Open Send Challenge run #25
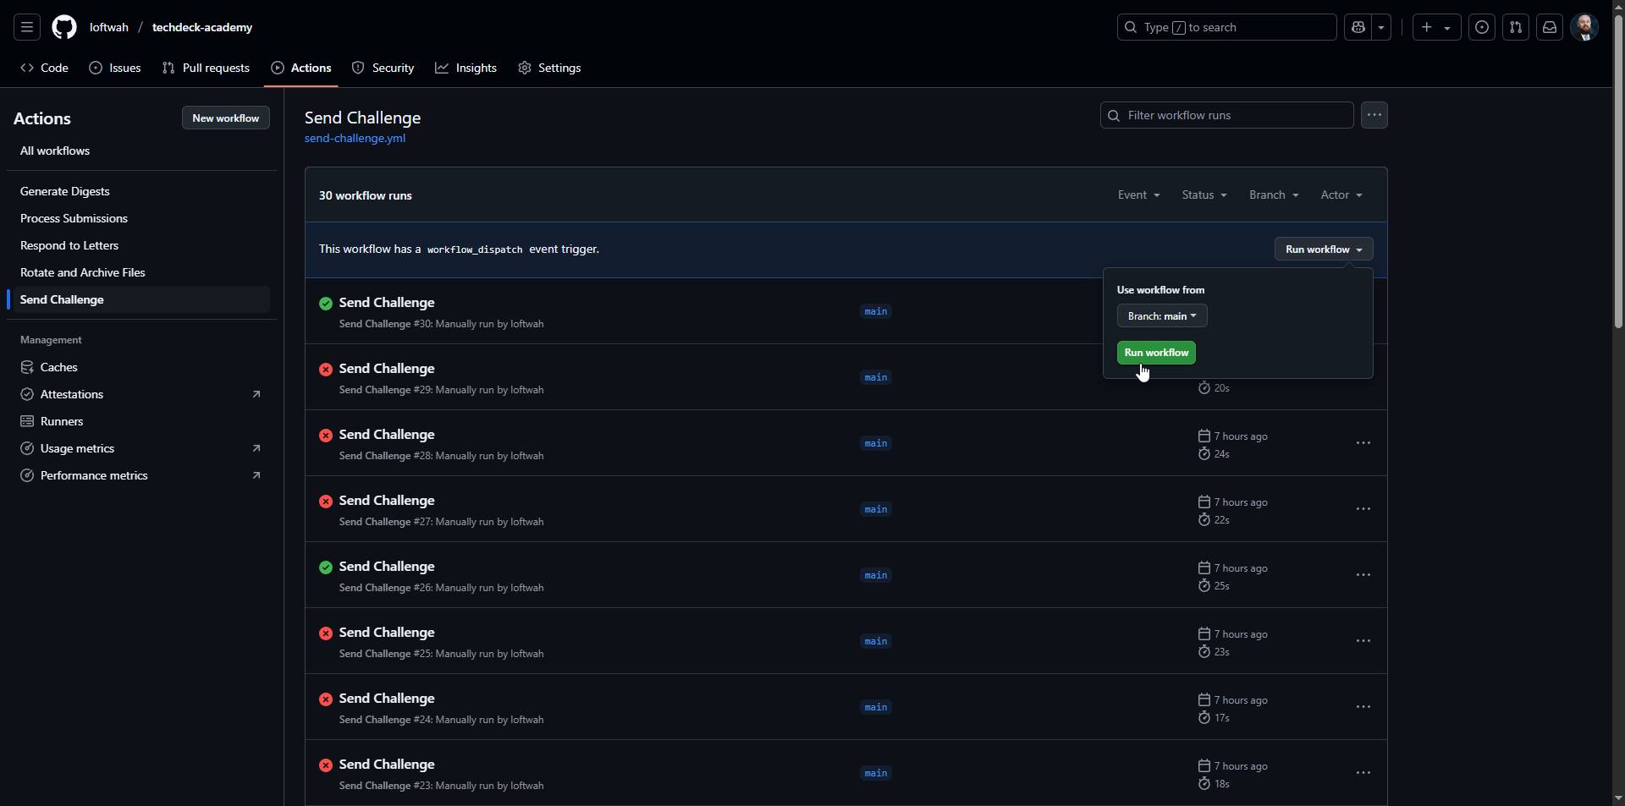The height and width of the screenshot is (806, 1625). (x=387, y=633)
